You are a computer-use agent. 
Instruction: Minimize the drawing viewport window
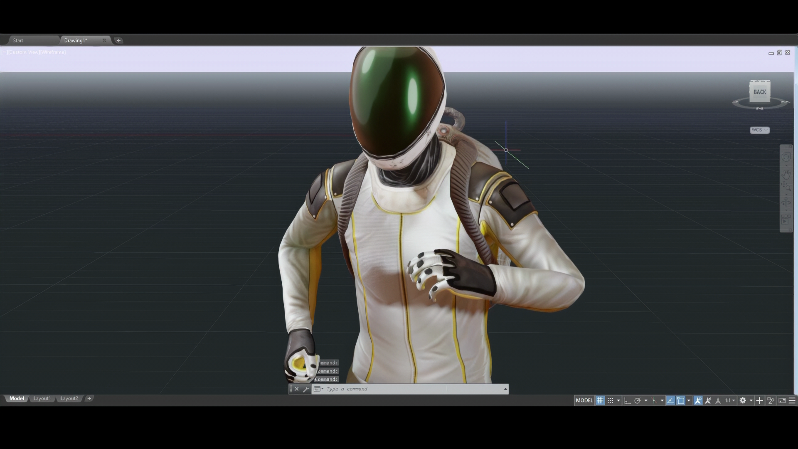pyautogui.click(x=771, y=53)
